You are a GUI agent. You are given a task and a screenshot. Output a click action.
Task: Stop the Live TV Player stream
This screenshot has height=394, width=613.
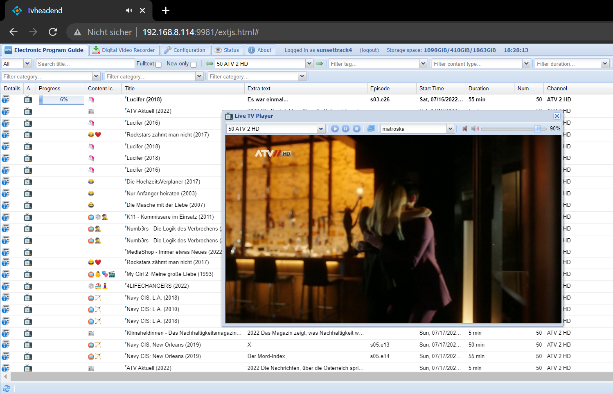point(357,129)
